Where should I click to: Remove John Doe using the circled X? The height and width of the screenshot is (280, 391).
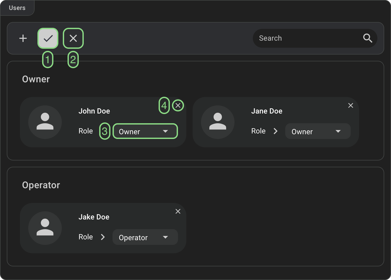[178, 105]
